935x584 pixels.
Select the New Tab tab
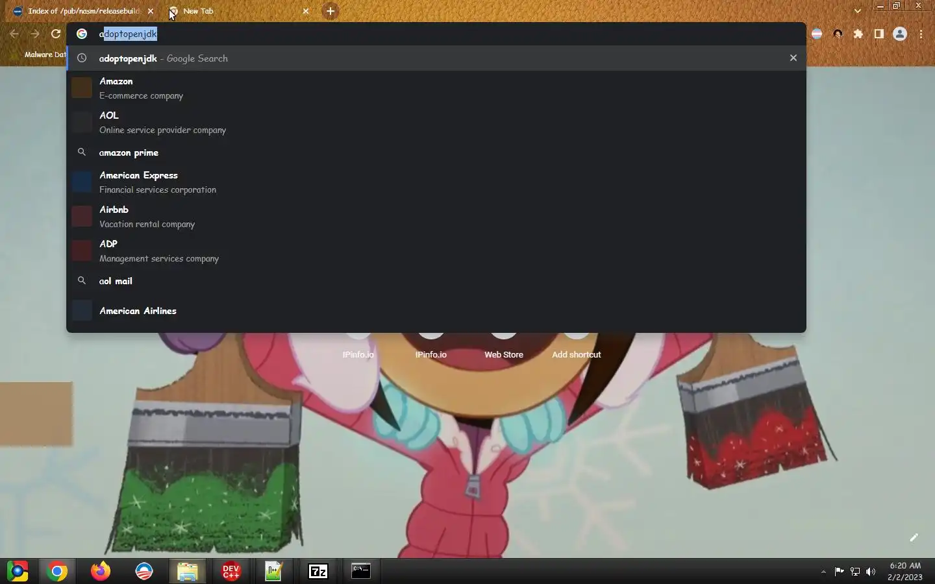click(x=238, y=11)
